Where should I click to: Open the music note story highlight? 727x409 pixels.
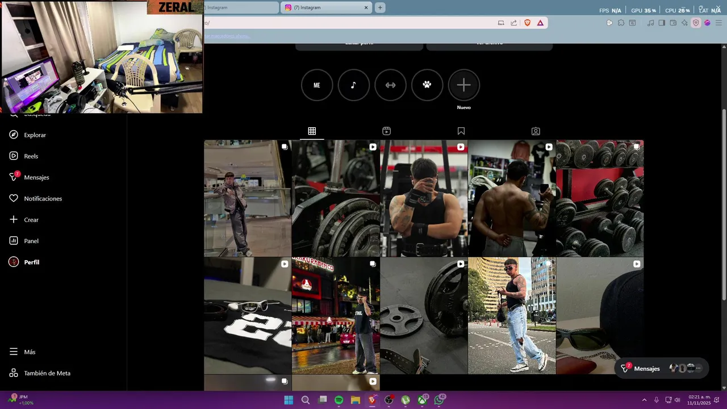click(x=354, y=85)
